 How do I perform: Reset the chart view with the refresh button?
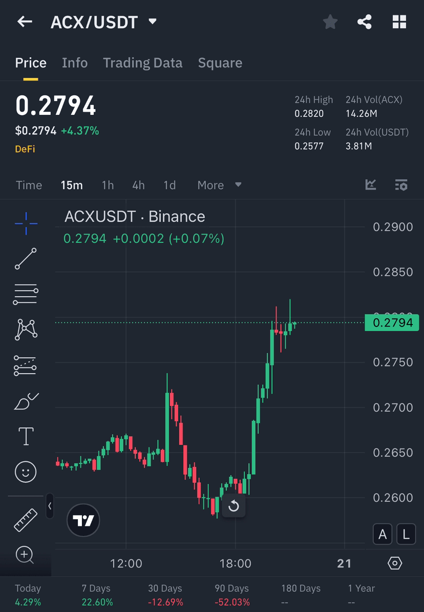point(234,506)
